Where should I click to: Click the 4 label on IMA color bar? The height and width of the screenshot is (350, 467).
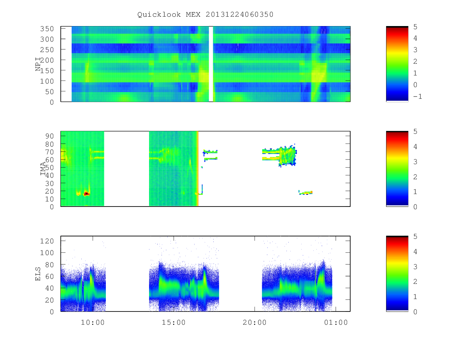(415, 147)
